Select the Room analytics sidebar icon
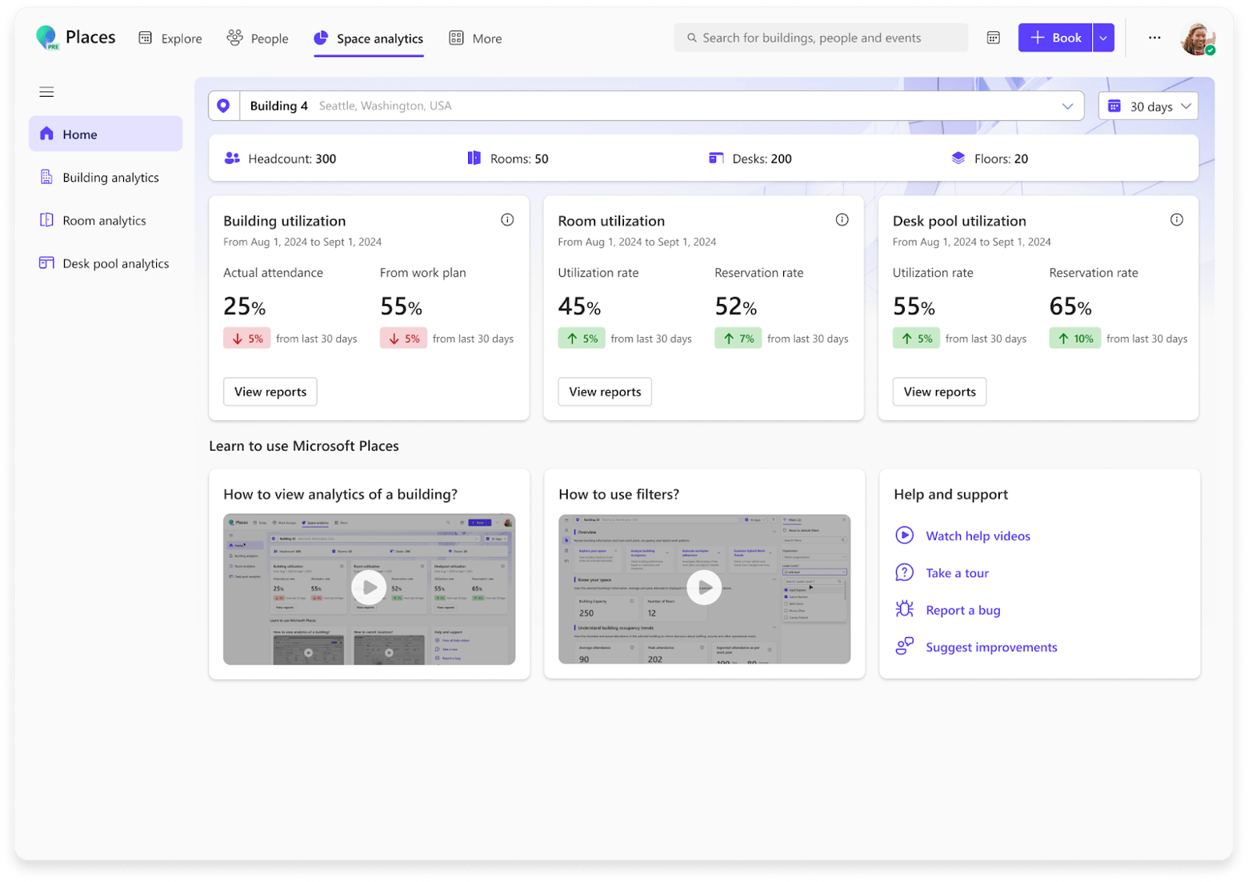 [x=46, y=220]
